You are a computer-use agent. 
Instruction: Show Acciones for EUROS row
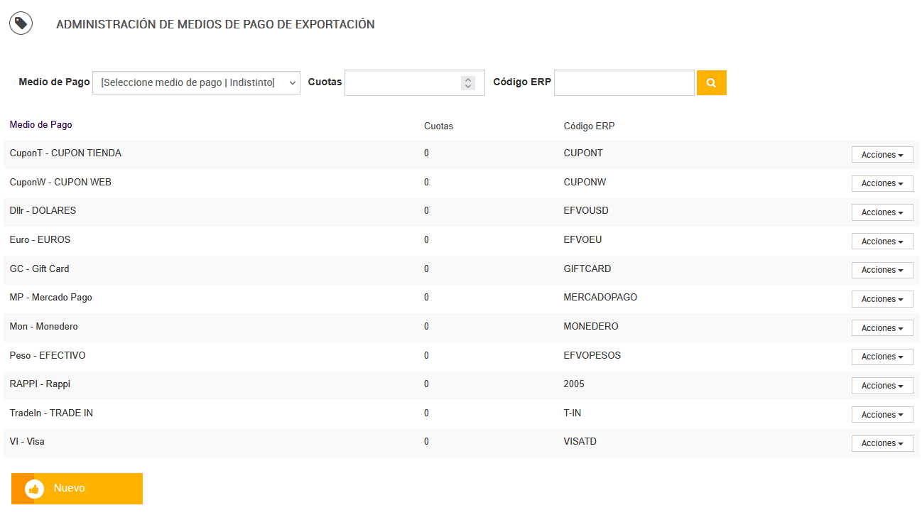tap(882, 242)
